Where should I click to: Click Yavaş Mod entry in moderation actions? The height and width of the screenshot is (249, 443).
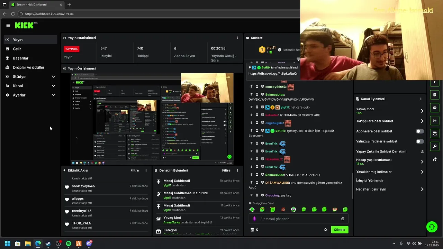click(198, 220)
